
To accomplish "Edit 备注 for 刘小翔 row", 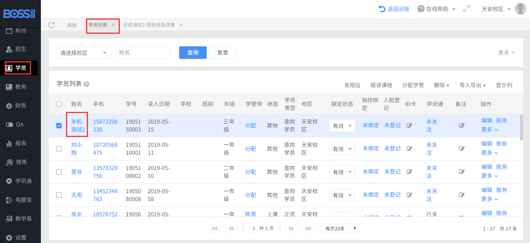I will (462, 149).
